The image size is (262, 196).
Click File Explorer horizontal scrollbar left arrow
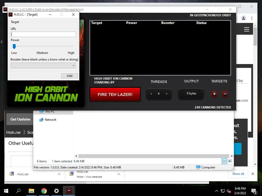point(76,156)
